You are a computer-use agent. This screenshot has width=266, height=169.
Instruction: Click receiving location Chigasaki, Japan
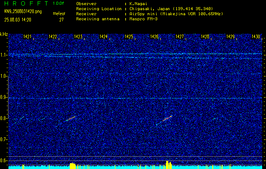click(x=150, y=9)
